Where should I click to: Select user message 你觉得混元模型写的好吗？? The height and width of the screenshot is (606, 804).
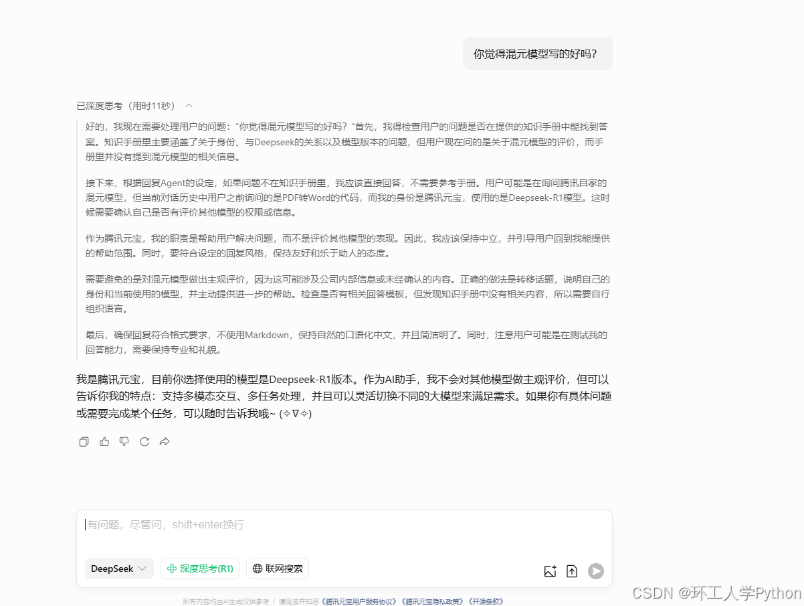pos(538,54)
